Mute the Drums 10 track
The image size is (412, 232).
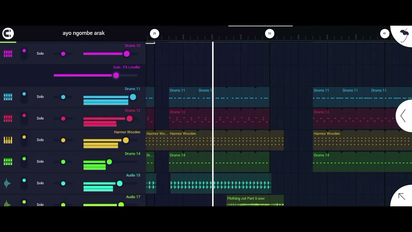coord(24,53)
